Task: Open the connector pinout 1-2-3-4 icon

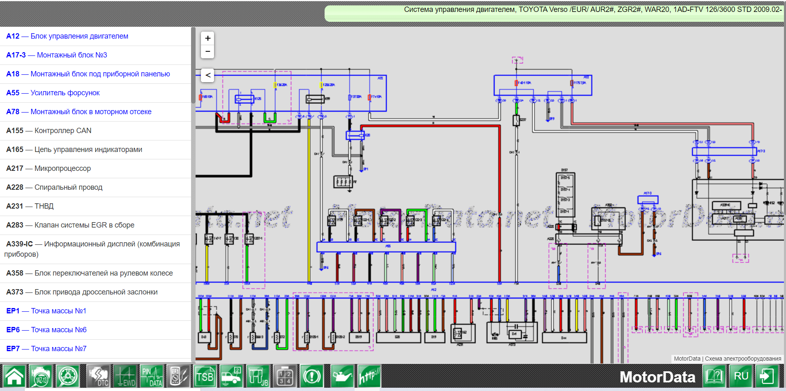Action: click(285, 376)
